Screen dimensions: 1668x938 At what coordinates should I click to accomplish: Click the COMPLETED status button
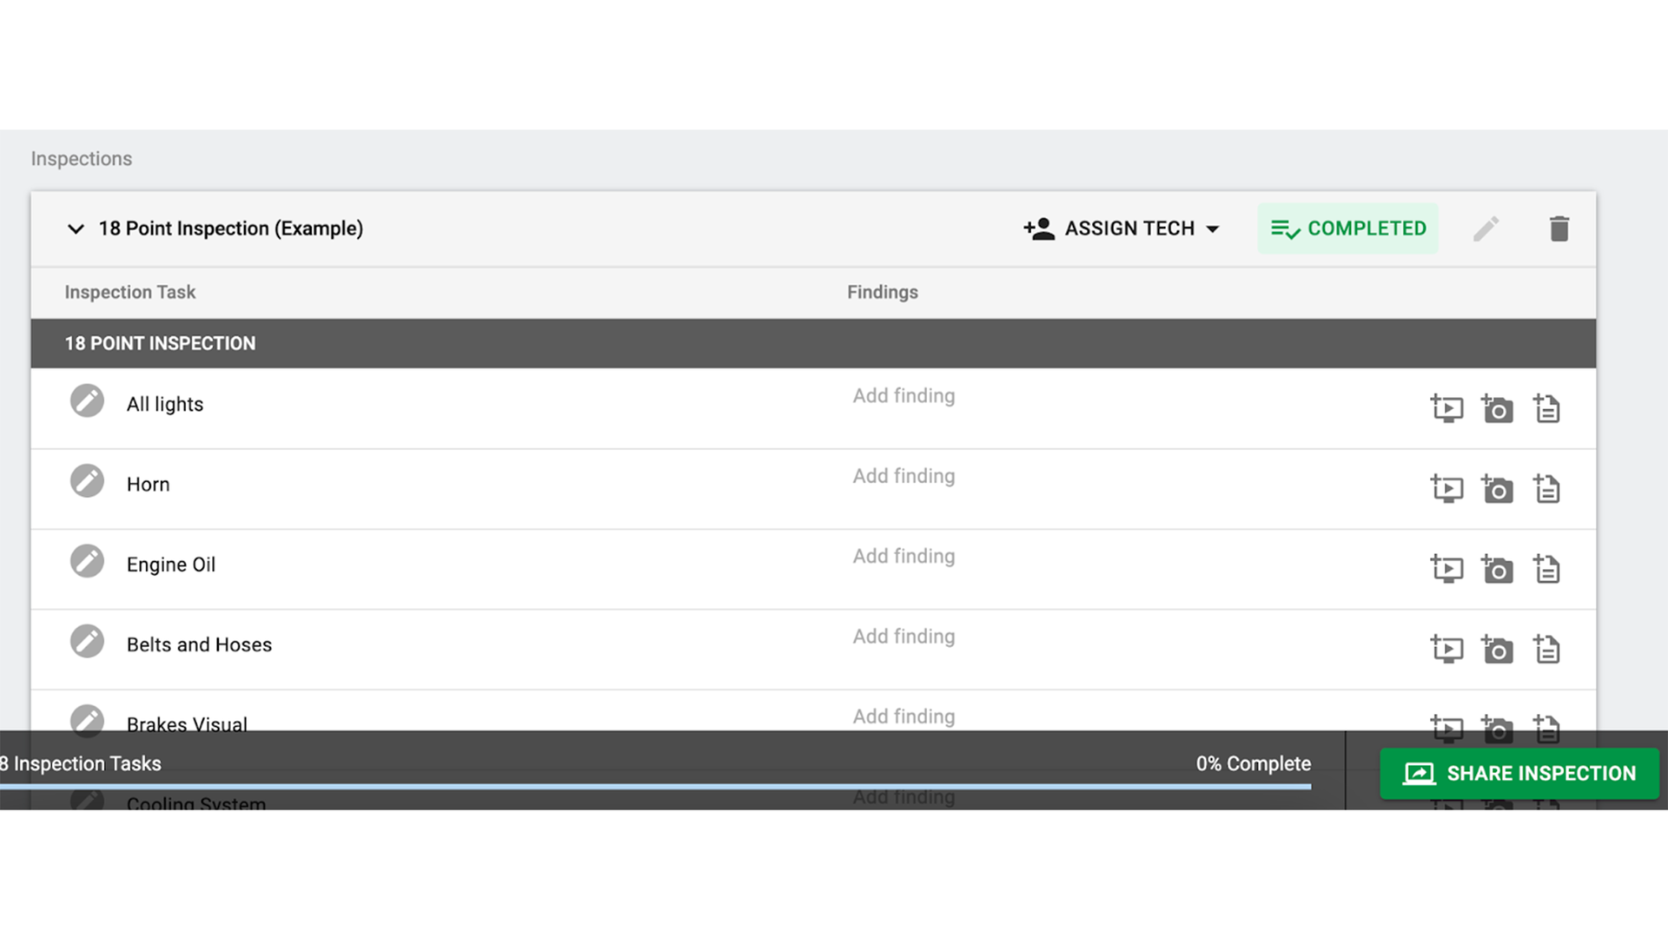coord(1347,228)
